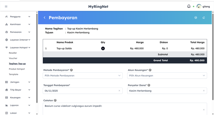Click the cube icon next to Catatan
Viewport: 214px width, 115px height.
55,100
